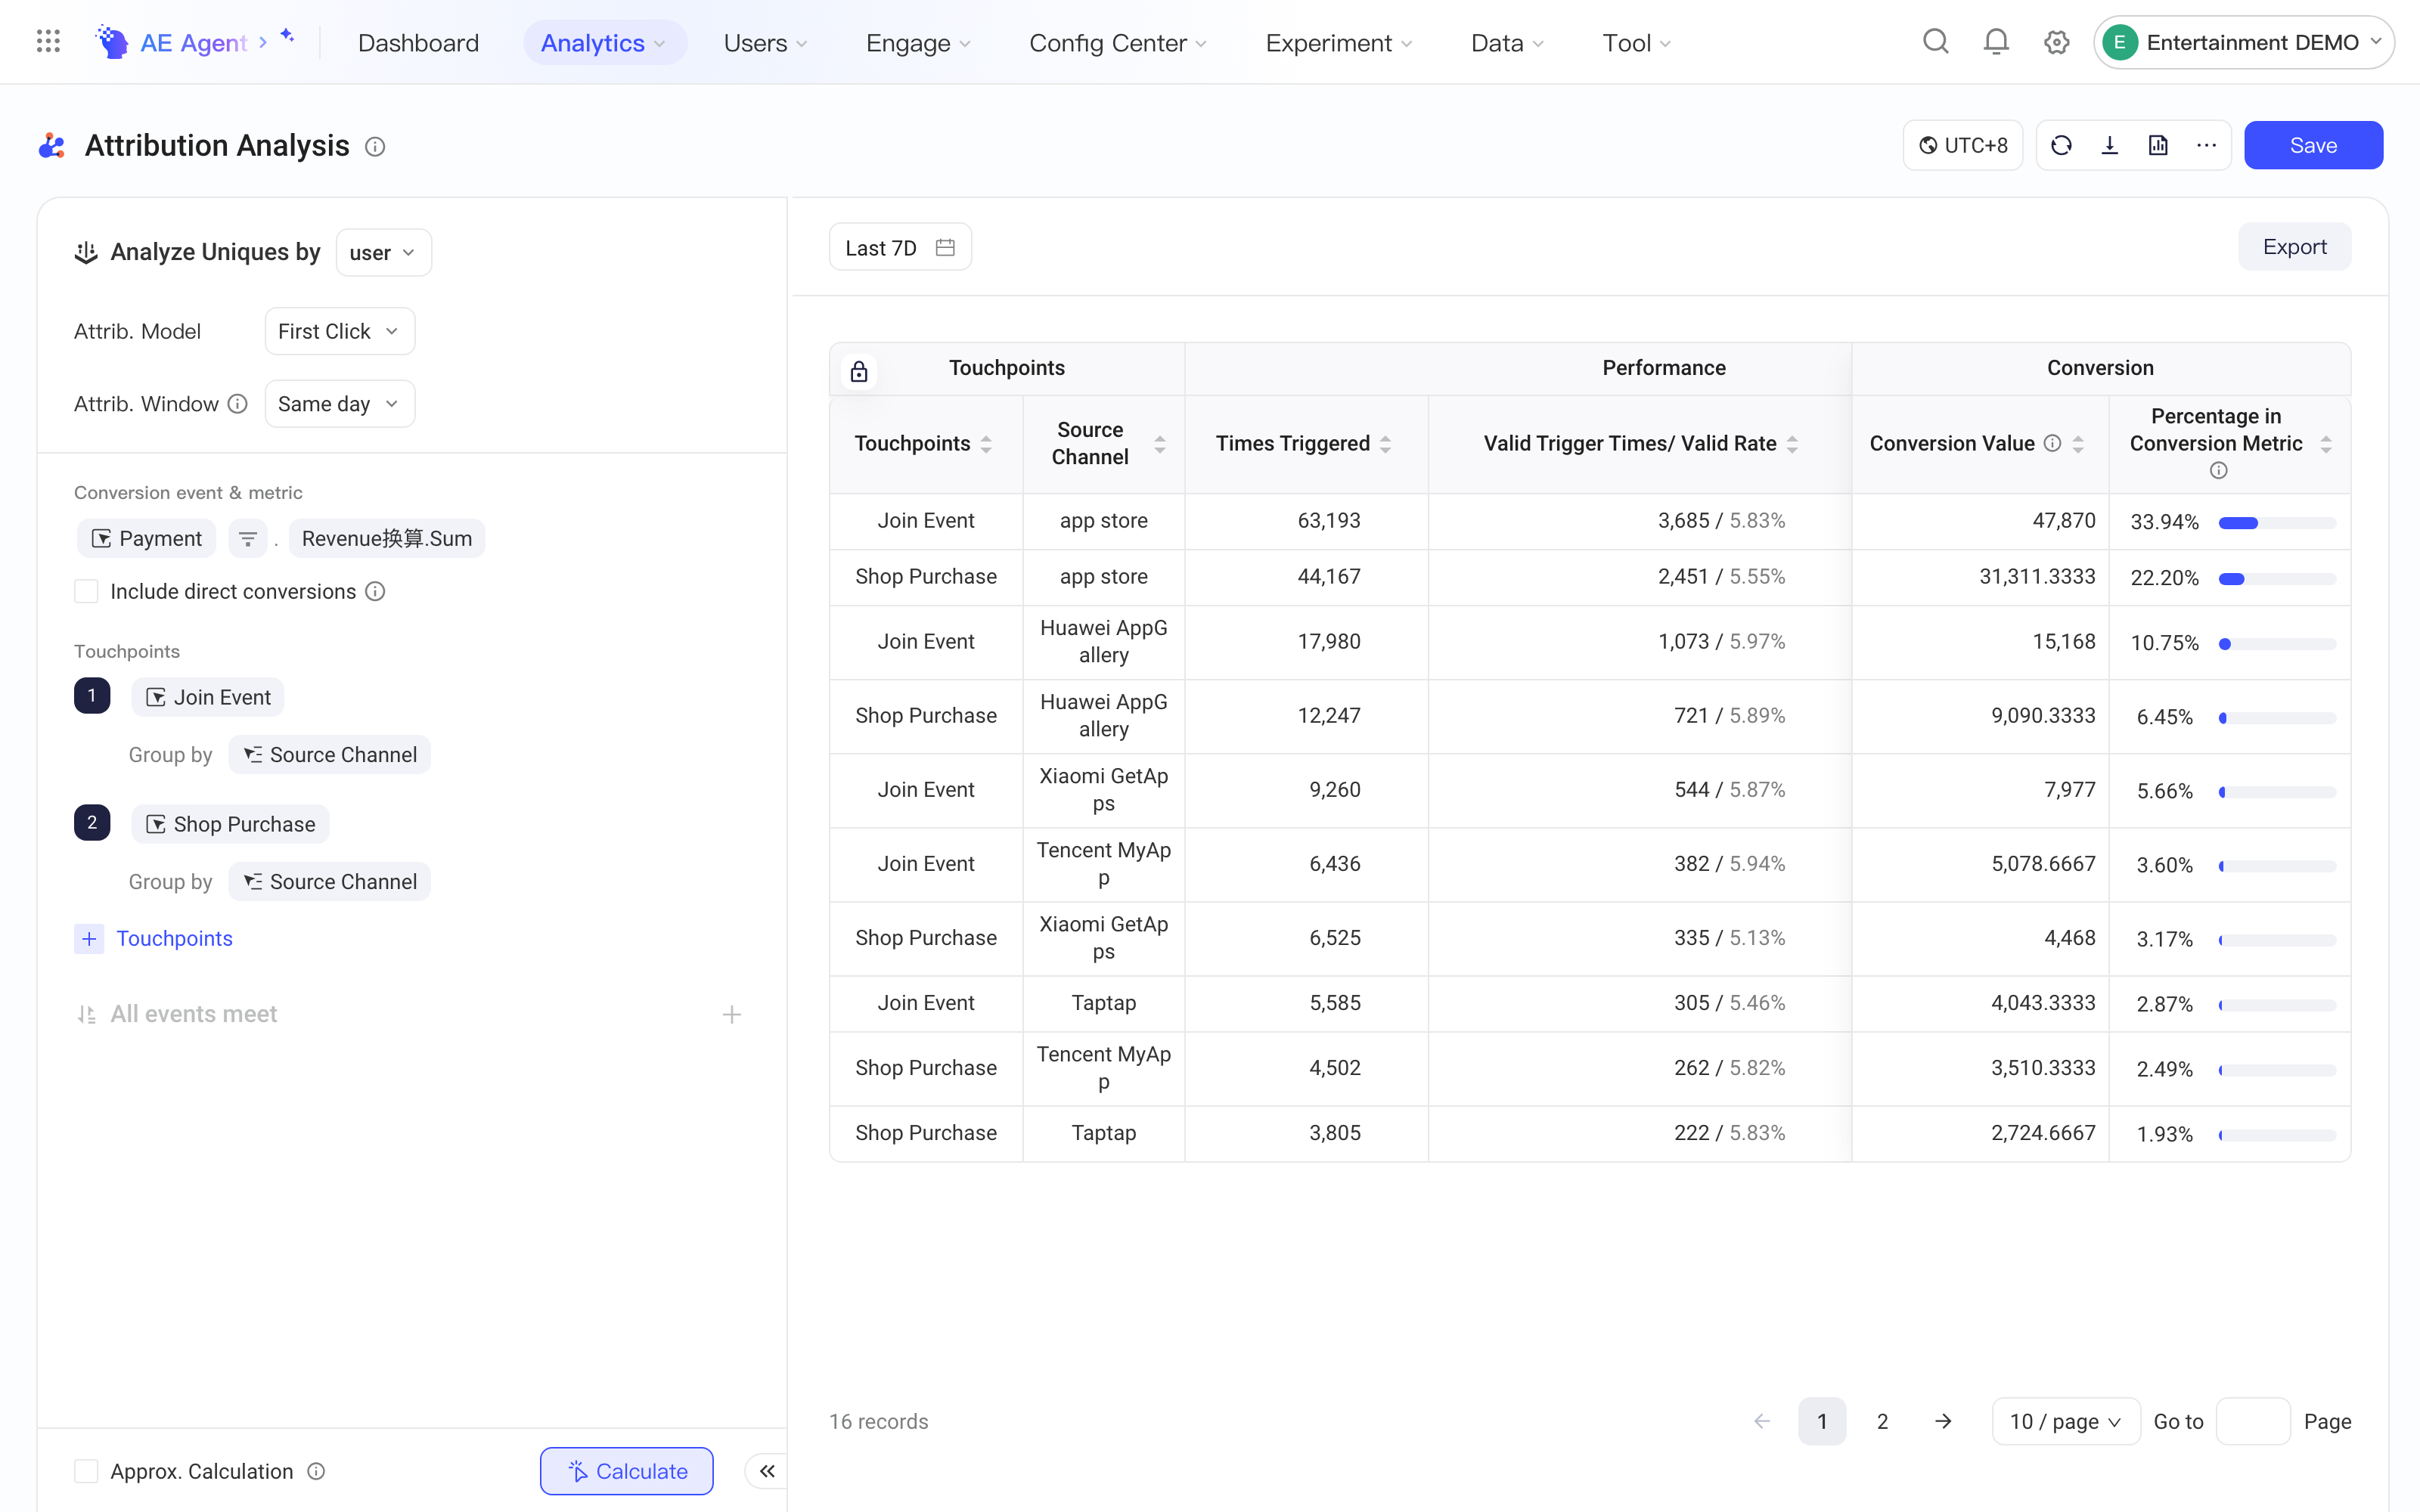Open the Same day window dropdown
This screenshot has width=2420, height=1512.
pyautogui.click(x=339, y=404)
